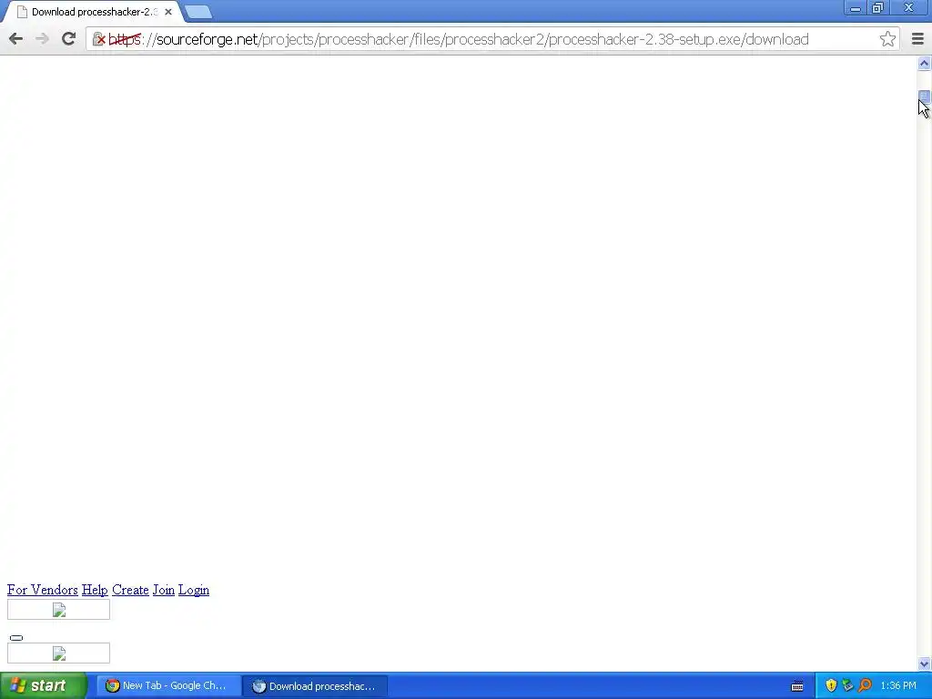Click the keyboard icon in the taskbar
This screenshot has width=932, height=699.
(x=797, y=686)
